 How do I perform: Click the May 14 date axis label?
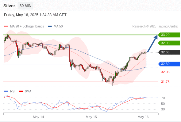click(38, 117)
